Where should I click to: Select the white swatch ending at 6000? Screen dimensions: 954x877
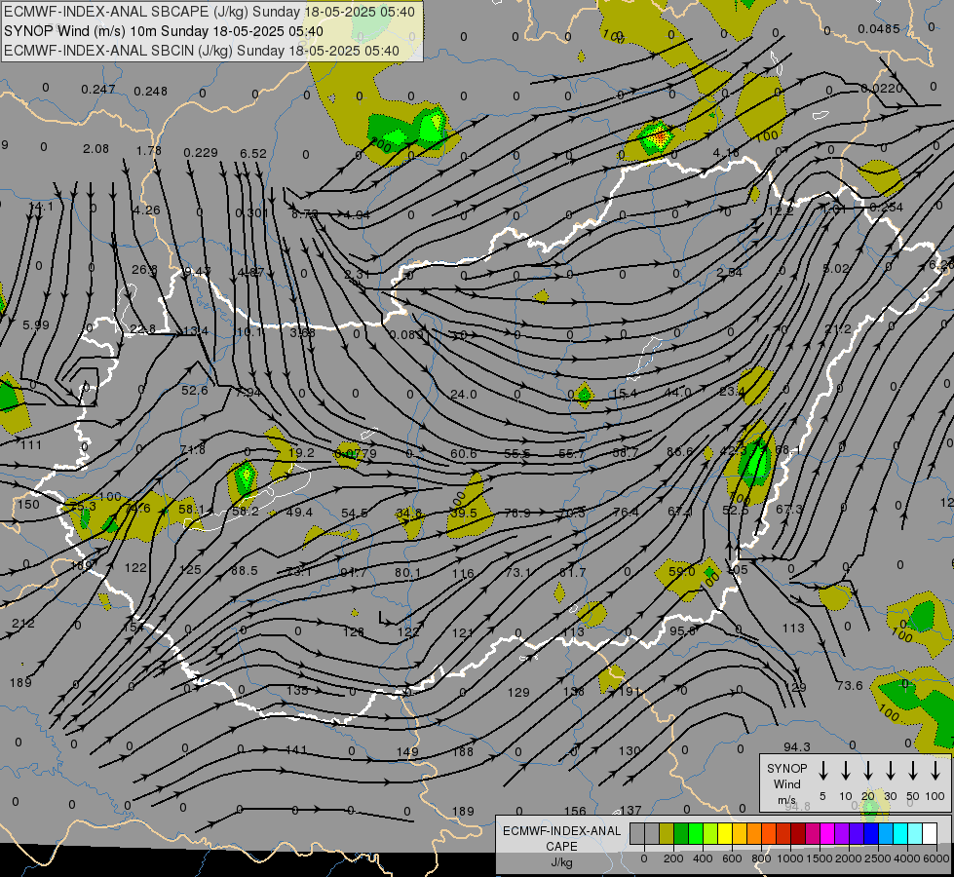(930, 833)
